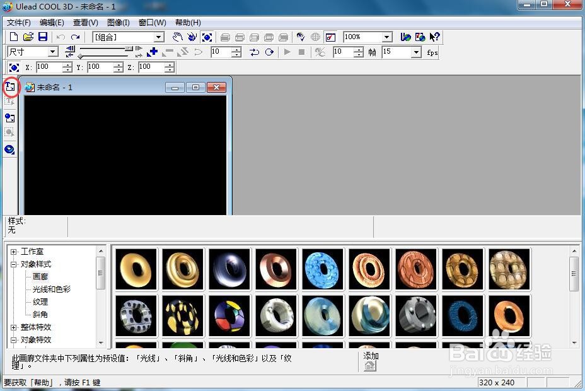The height and width of the screenshot is (391, 585).
Task: Collapse the 对象样式 tree node
Action: point(13,264)
